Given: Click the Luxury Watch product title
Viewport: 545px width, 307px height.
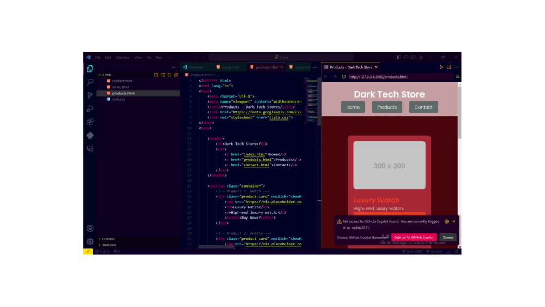Looking at the screenshot, I should (x=376, y=200).
